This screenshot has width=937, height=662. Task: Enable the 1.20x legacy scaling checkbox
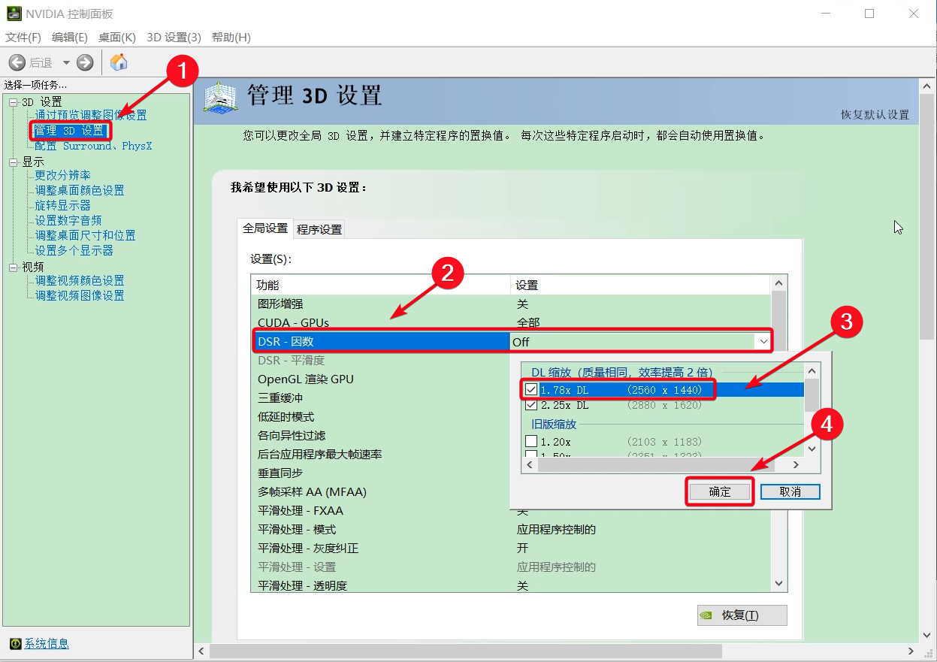(x=531, y=442)
